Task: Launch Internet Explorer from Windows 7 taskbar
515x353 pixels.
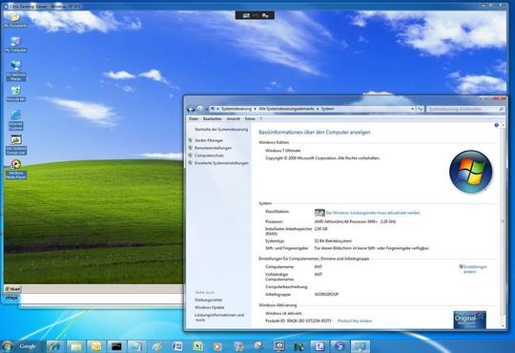Action: (55, 346)
